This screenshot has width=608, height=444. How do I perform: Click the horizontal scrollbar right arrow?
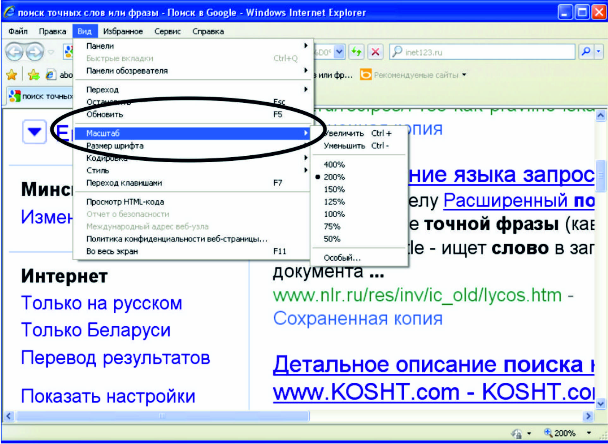(588, 416)
